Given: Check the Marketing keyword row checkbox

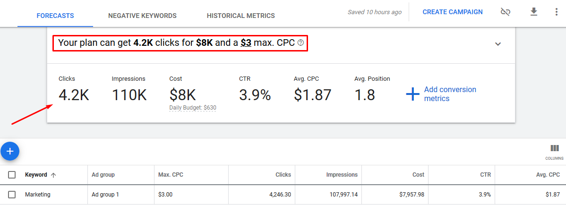Looking at the screenshot, I should [x=12, y=194].
